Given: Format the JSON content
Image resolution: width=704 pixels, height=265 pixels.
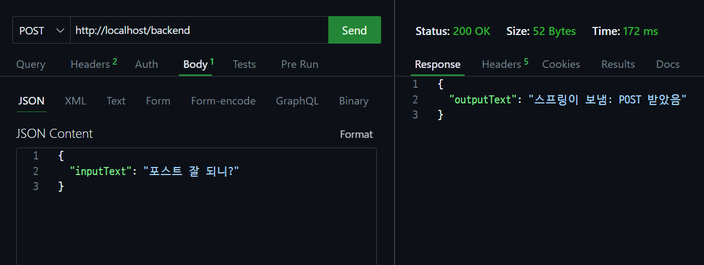Looking at the screenshot, I should [356, 134].
